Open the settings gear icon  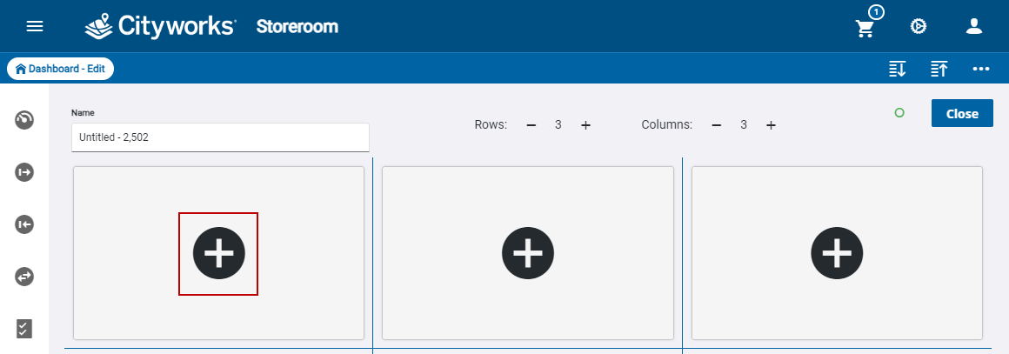point(918,26)
